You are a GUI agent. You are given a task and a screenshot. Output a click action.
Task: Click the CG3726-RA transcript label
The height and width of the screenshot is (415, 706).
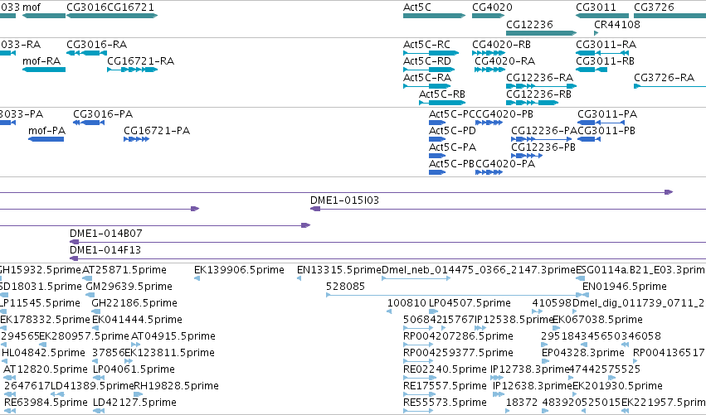(665, 78)
